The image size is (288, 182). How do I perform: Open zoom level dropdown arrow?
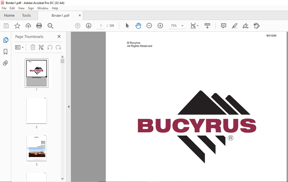(x=182, y=26)
